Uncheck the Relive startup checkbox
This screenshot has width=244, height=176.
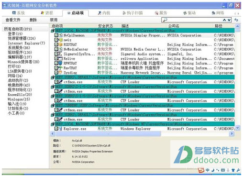(x=56, y=58)
